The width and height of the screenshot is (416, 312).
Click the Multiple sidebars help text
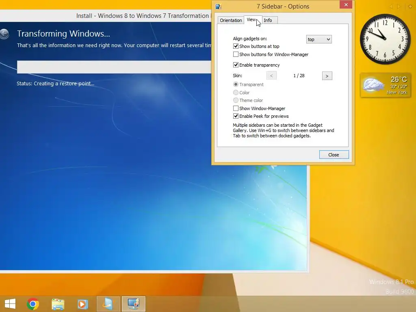283,130
